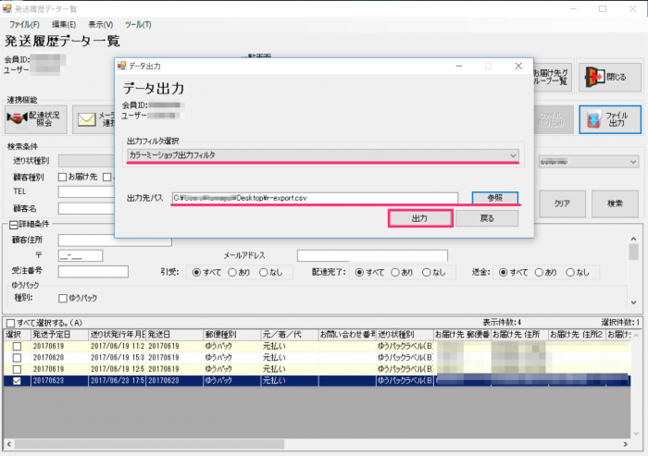Click the 出力先パス text field
The width and height of the screenshot is (648, 456).
pos(315,198)
